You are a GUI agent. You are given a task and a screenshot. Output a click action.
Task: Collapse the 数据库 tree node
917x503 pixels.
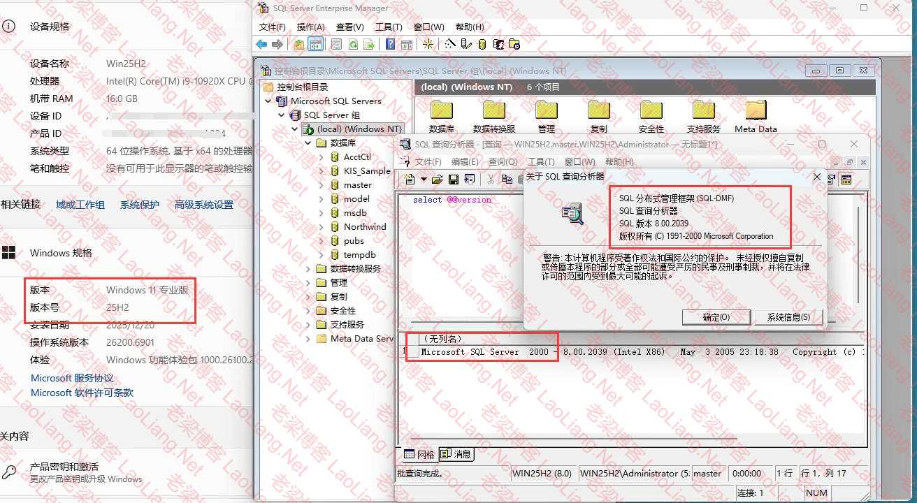(308, 143)
